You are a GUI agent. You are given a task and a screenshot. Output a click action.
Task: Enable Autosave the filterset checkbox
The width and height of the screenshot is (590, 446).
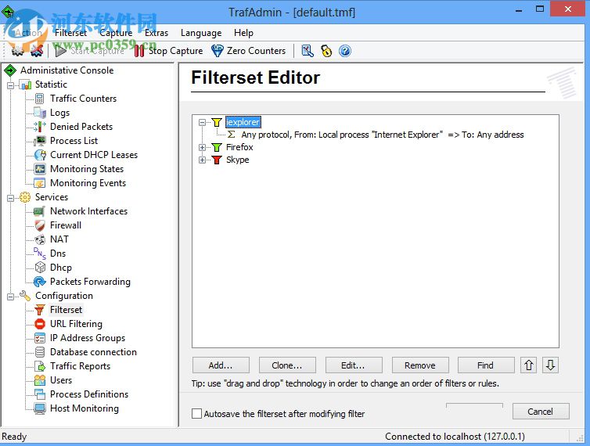click(196, 414)
